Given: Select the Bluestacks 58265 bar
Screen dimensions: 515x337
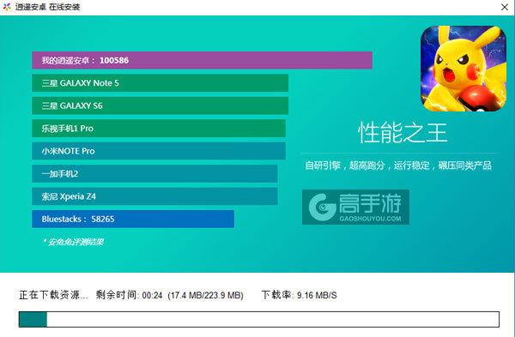Looking at the screenshot, I should [x=133, y=219].
